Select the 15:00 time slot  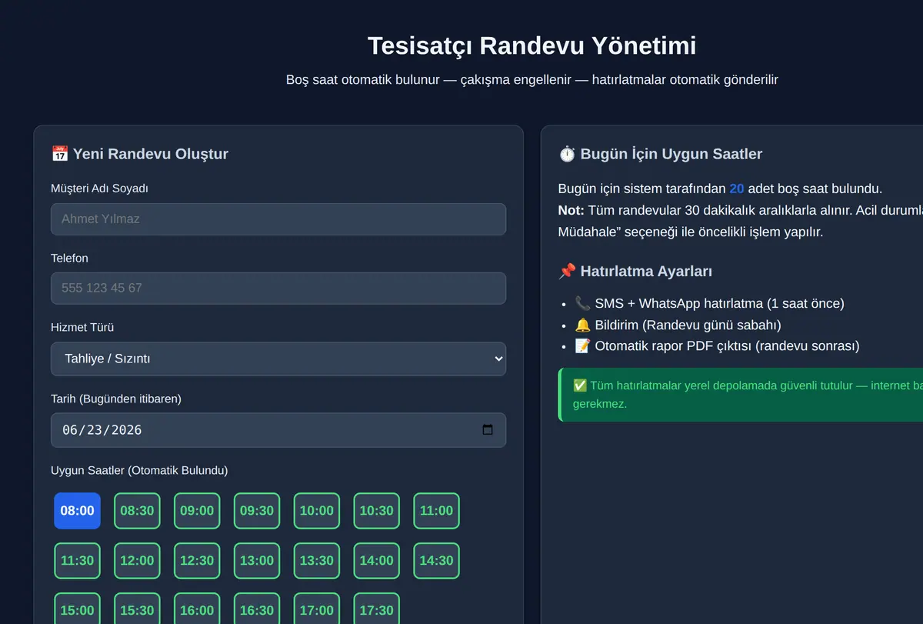point(77,609)
